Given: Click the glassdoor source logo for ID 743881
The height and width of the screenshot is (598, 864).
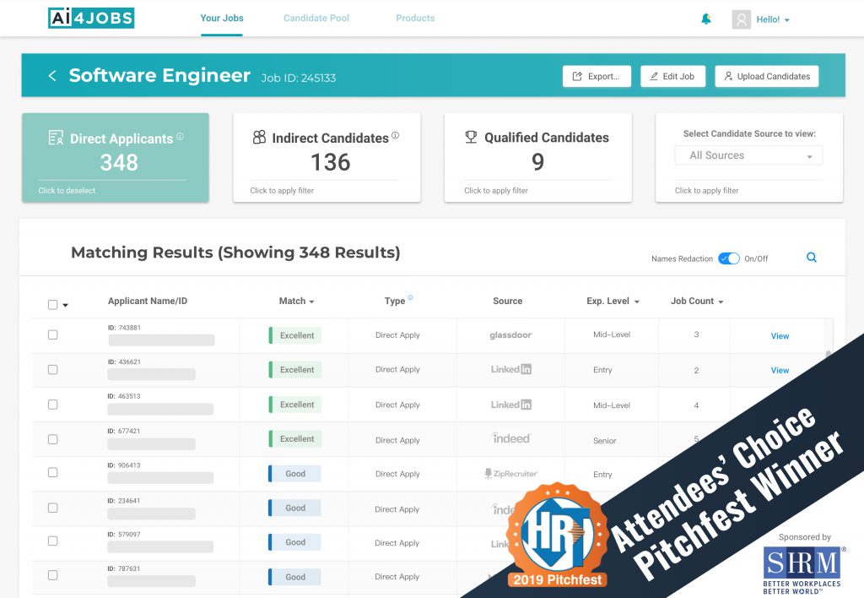Looking at the screenshot, I should (x=510, y=334).
